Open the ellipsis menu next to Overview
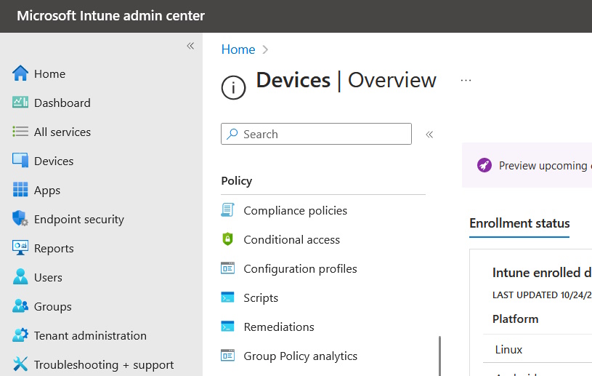 tap(466, 81)
